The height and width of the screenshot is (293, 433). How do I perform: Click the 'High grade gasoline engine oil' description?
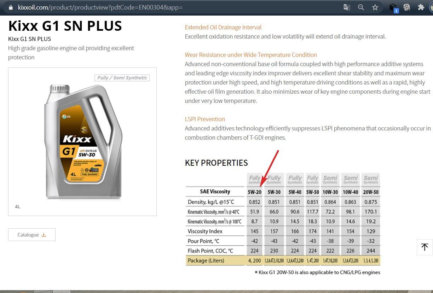point(71,53)
